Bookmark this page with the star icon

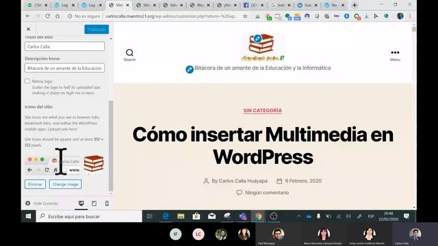pos(245,16)
